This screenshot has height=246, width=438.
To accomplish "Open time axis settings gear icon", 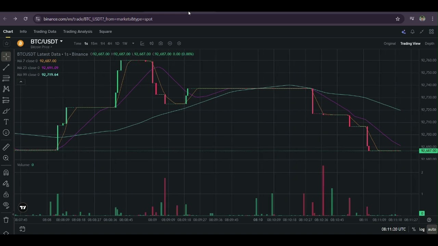I will tap(429, 220).
